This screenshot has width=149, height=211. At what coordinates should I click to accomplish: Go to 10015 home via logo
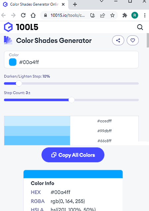(x=21, y=27)
